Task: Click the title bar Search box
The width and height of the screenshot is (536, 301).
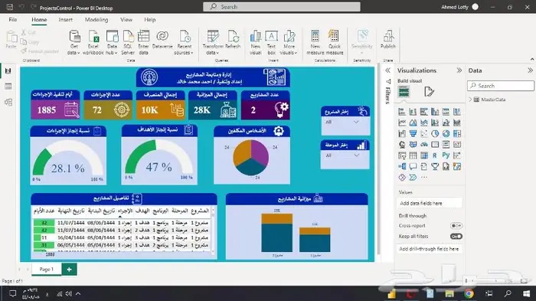Action: [282, 6]
